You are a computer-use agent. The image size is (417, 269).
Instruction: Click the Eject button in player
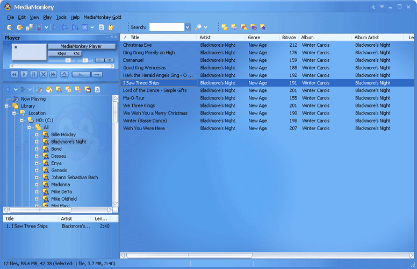pyautogui.click(x=64, y=74)
